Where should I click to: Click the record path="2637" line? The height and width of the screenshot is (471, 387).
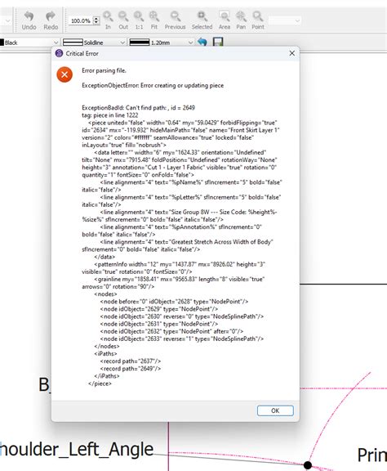click(x=131, y=361)
